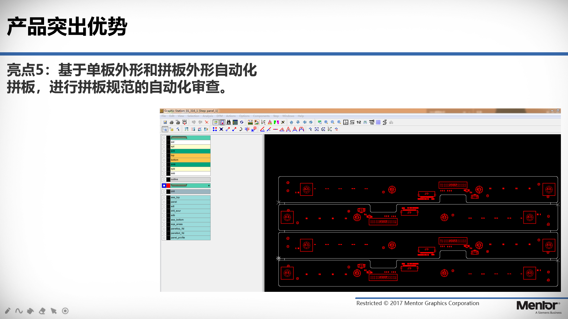This screenshot has width=568, height=319.
Task: Check the panel_profile layer checkbox
Action: pos(164,238)
